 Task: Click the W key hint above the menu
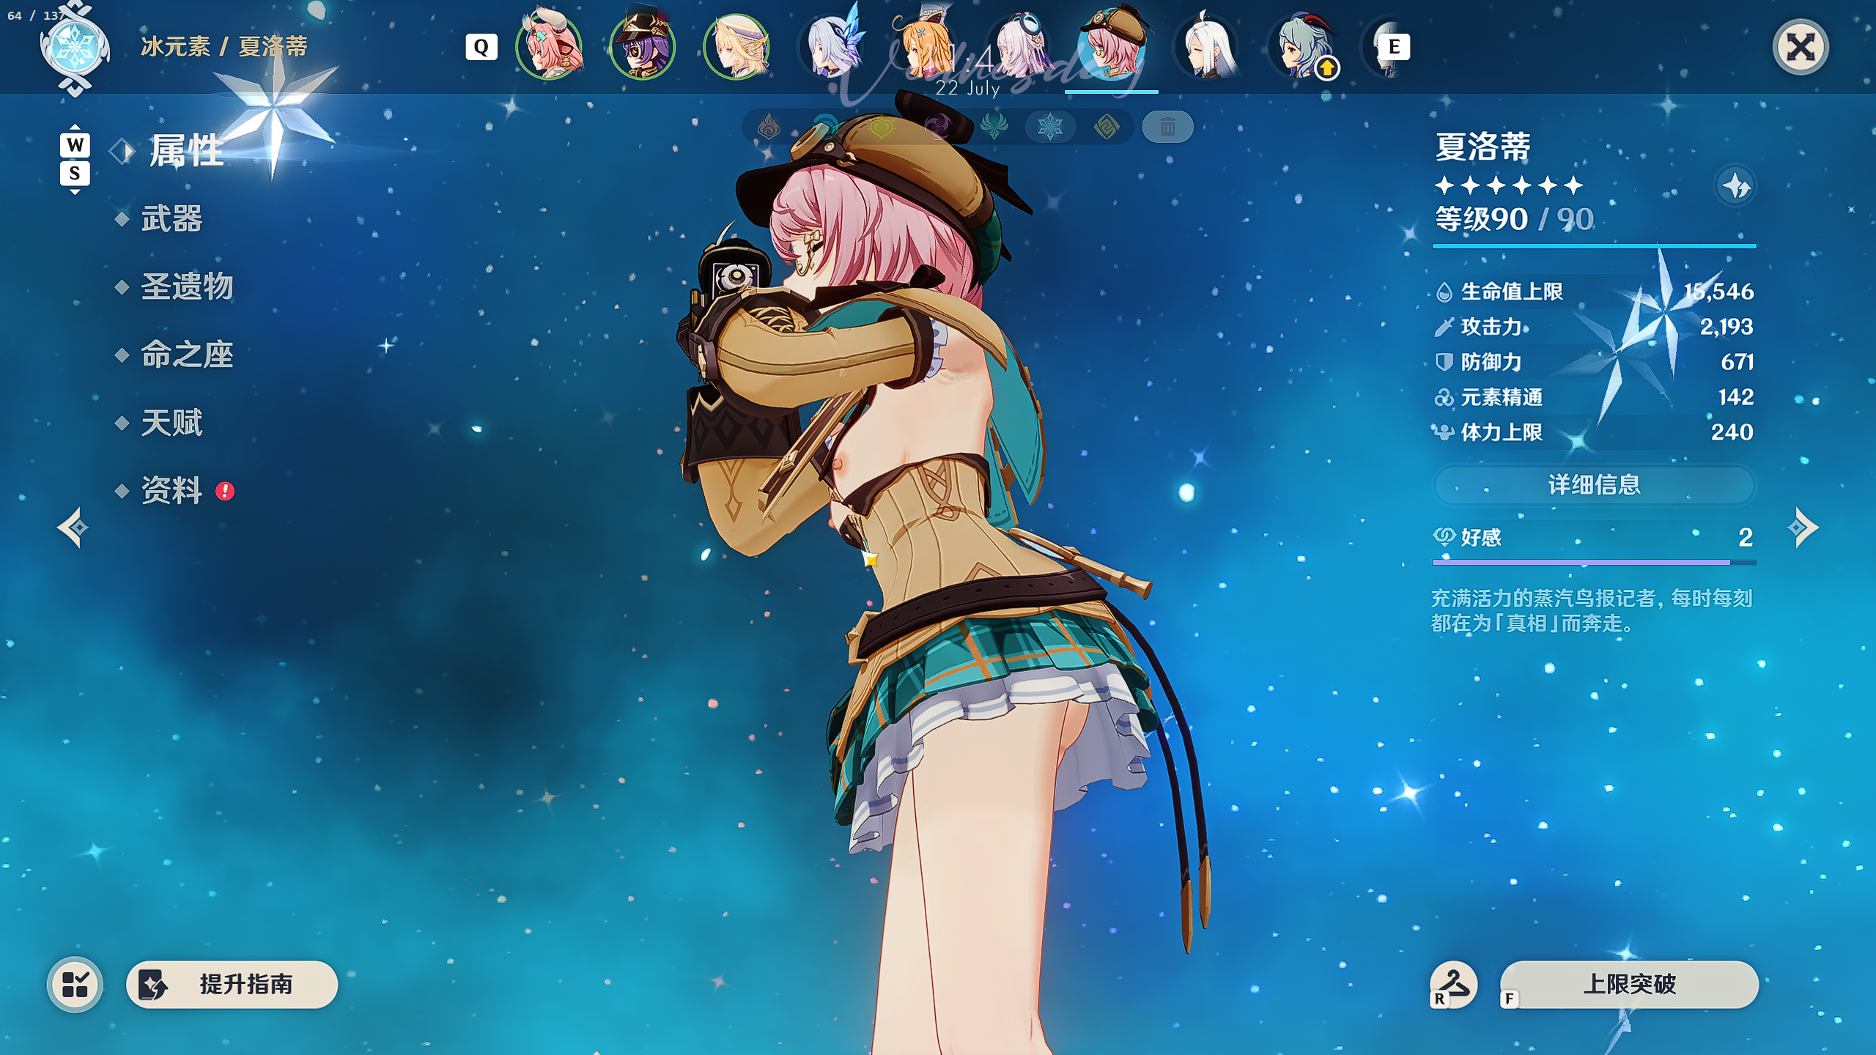coord(75,144)
